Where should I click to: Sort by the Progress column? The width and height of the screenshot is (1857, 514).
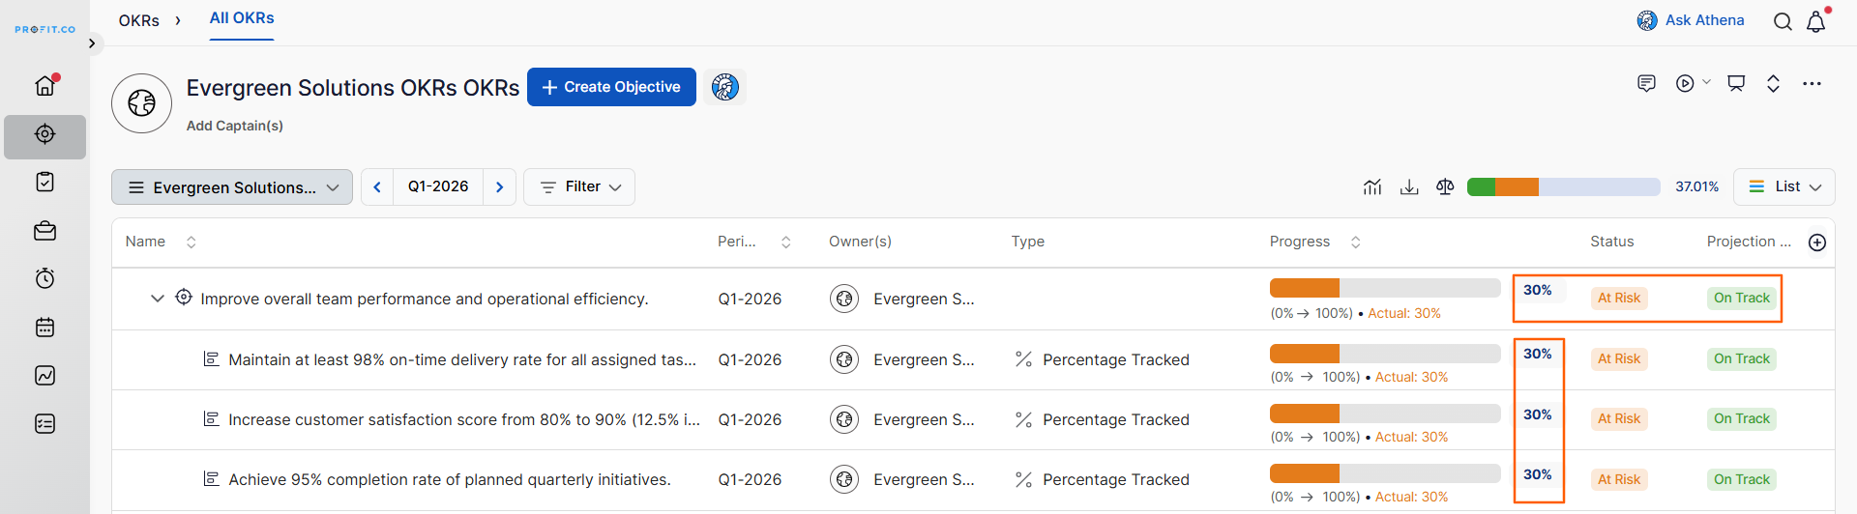click(x=1355, y=243)
